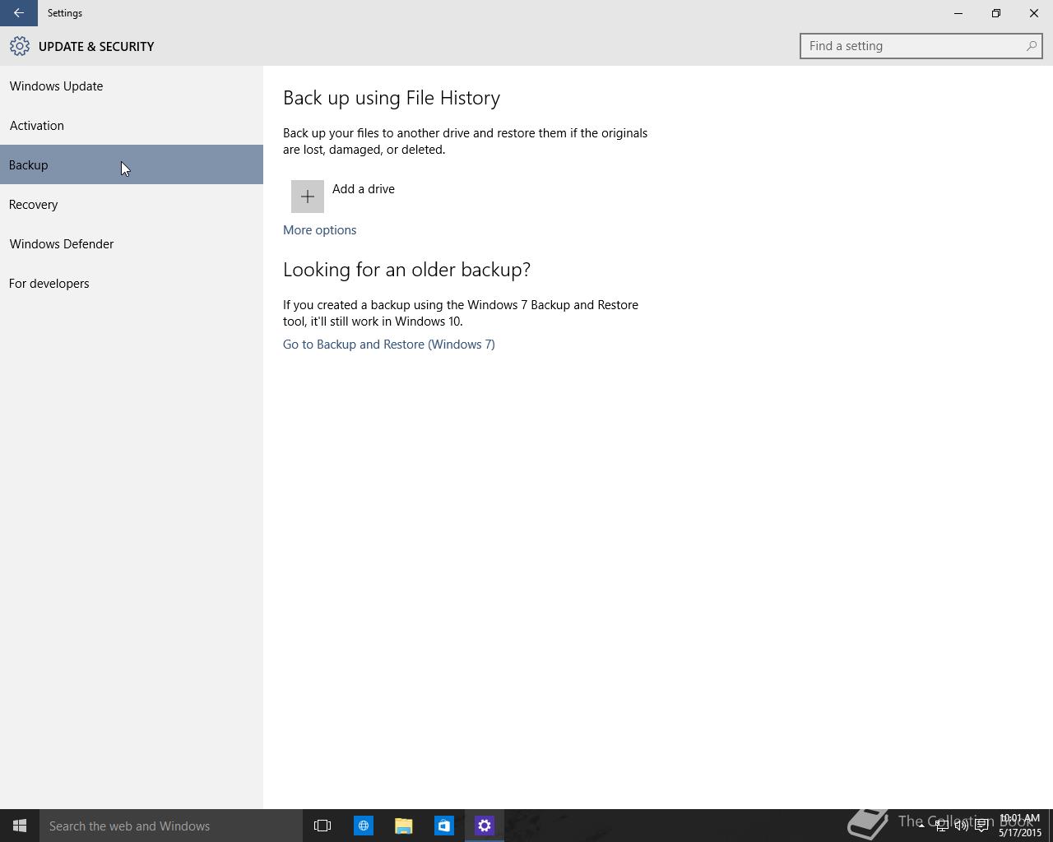Minimize the Settings window
This screenshot has width=1053, height=842.
(x=958, y=13)
